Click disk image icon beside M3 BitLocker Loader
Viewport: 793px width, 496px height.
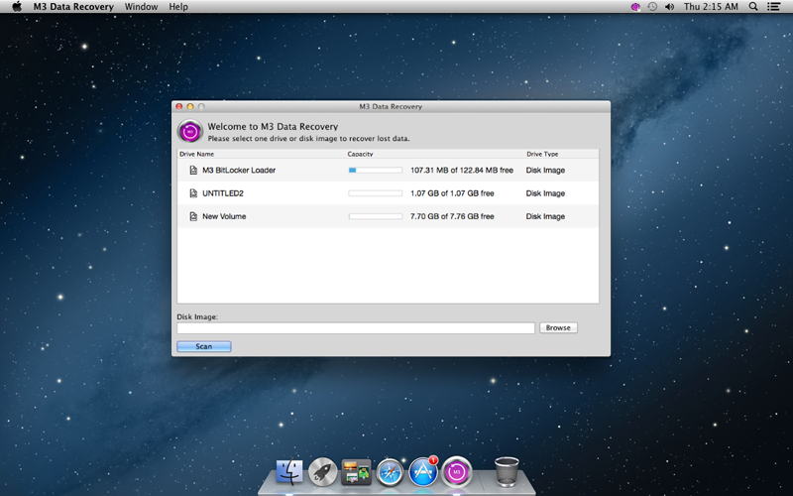(x=193, y=170)
